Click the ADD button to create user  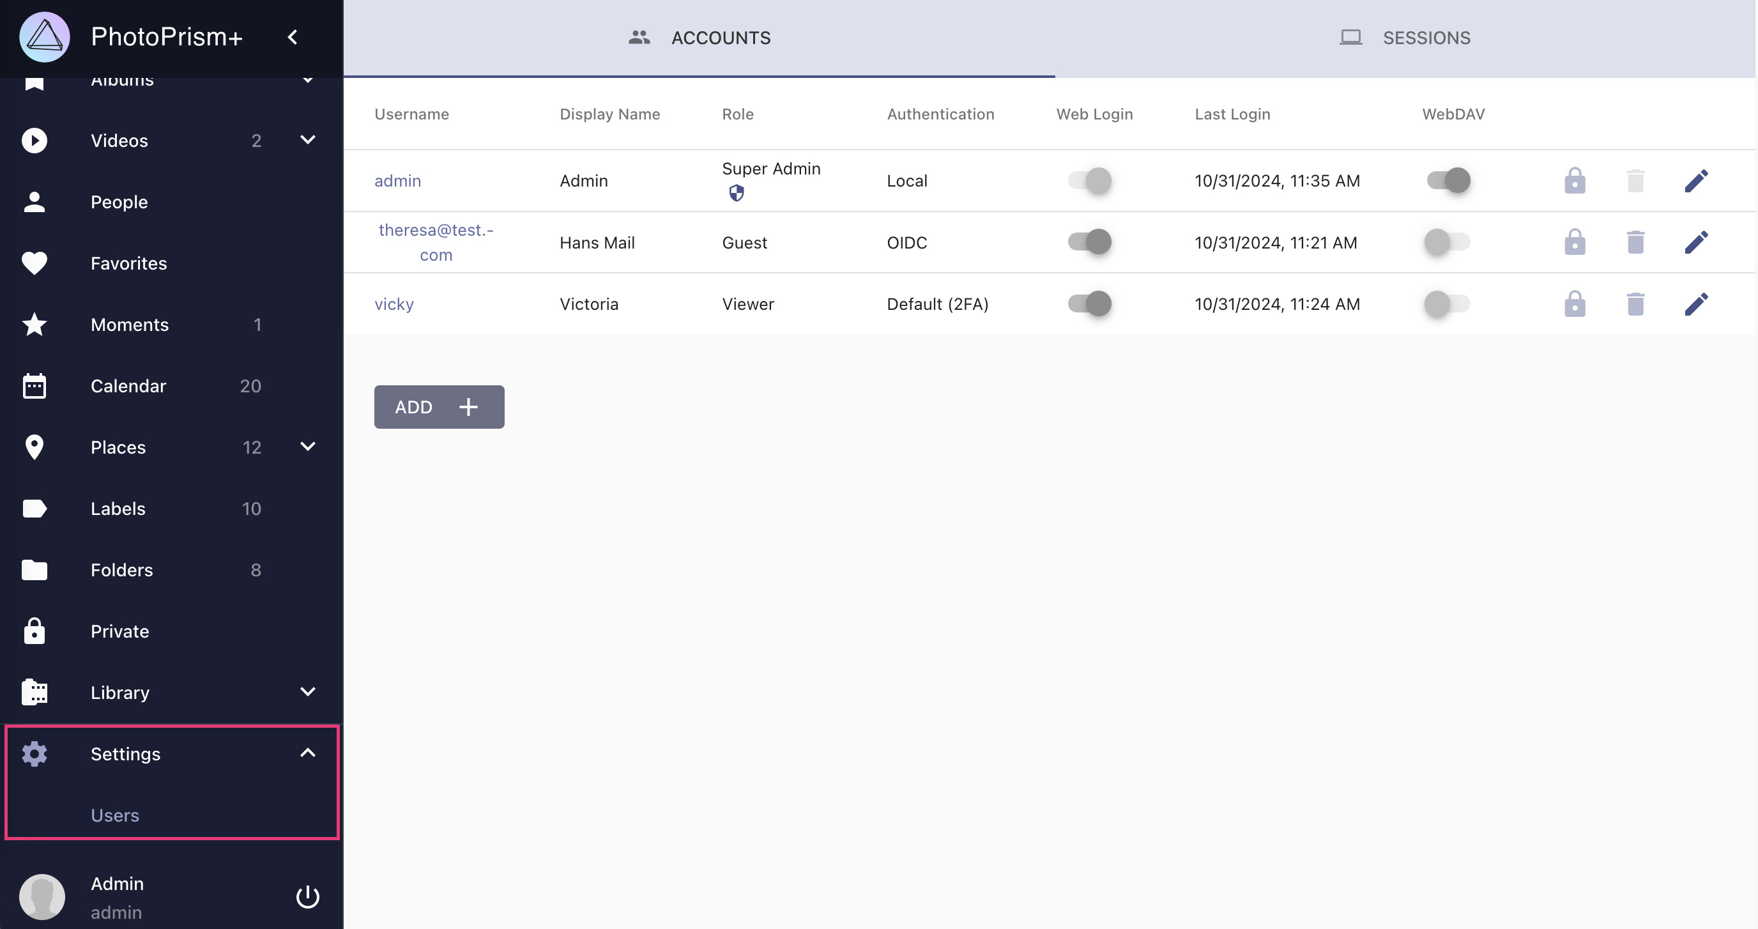(439, 407)
